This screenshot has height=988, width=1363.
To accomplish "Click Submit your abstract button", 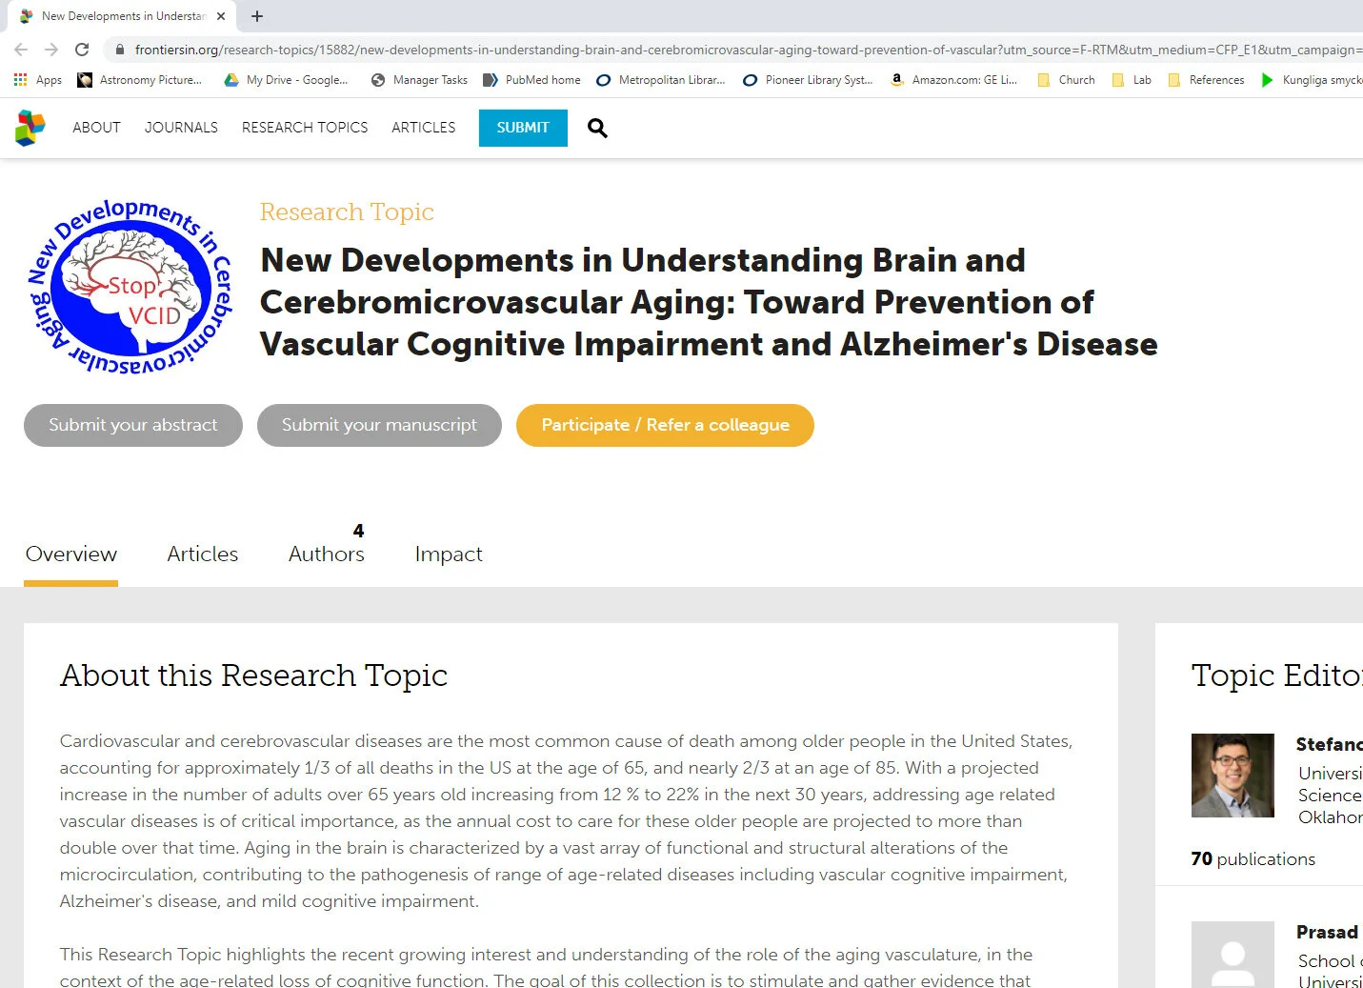I will (x=133, y=425).
